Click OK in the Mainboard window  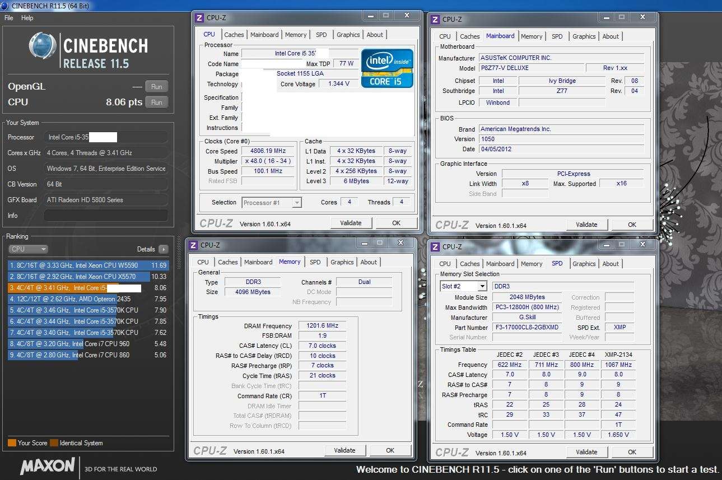632,225
